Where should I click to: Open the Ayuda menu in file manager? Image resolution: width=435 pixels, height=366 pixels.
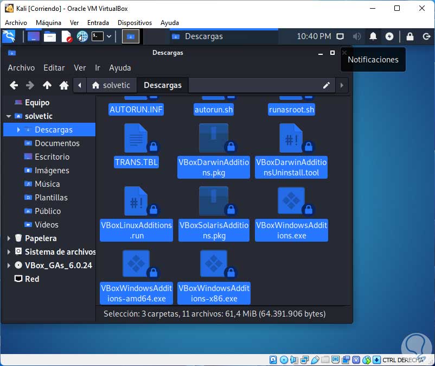point(120,68)
